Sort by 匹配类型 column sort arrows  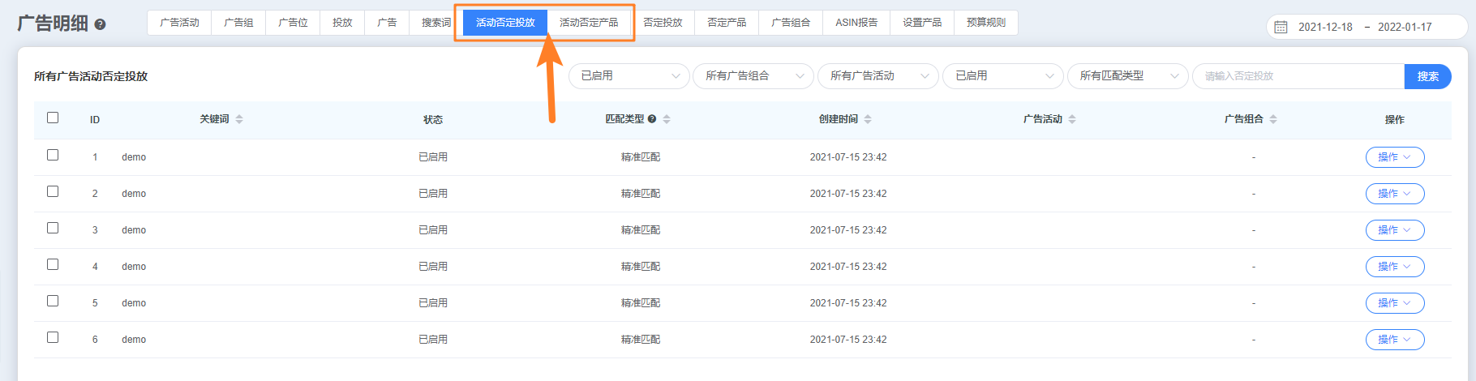667,119
